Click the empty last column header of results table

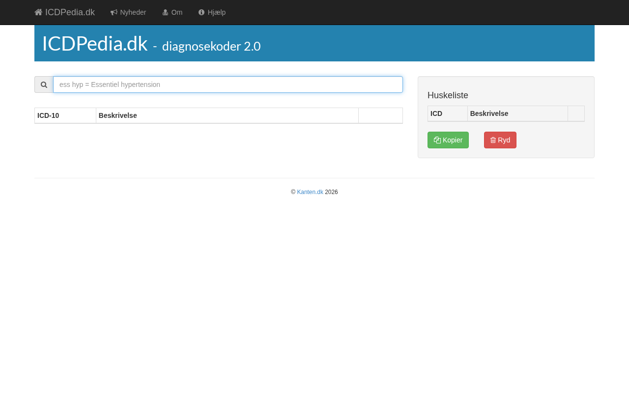point(381,115)
